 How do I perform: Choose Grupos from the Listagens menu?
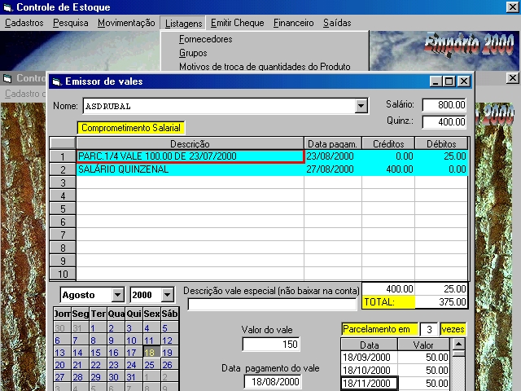coord(195,53)
